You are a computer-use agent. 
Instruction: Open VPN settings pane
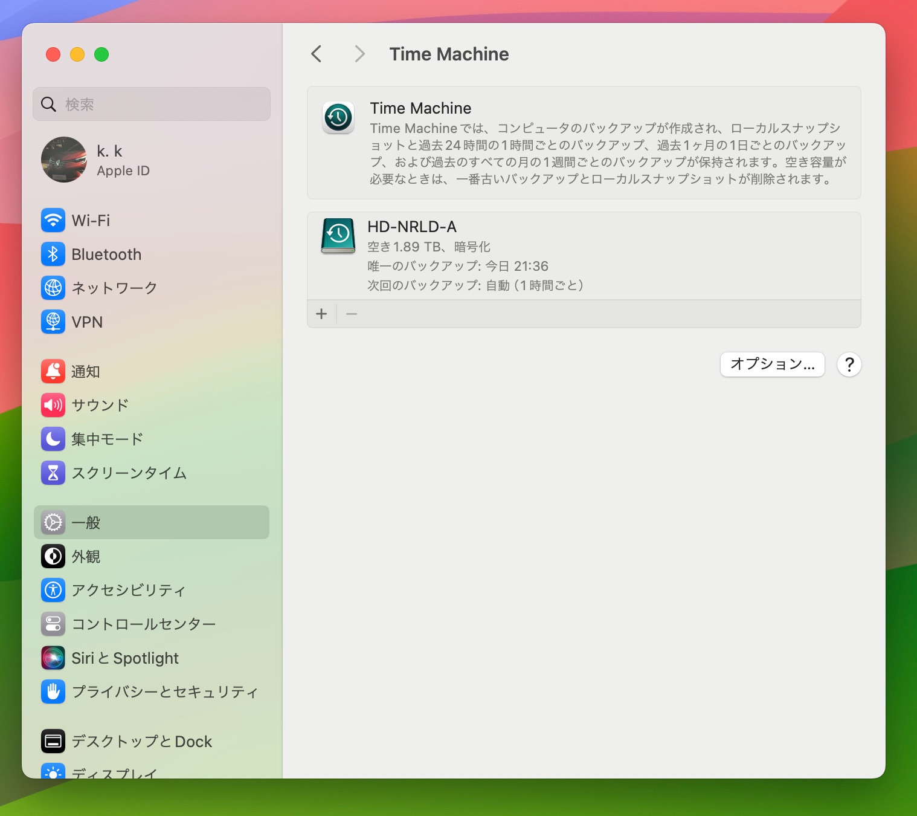coord(152,322)
